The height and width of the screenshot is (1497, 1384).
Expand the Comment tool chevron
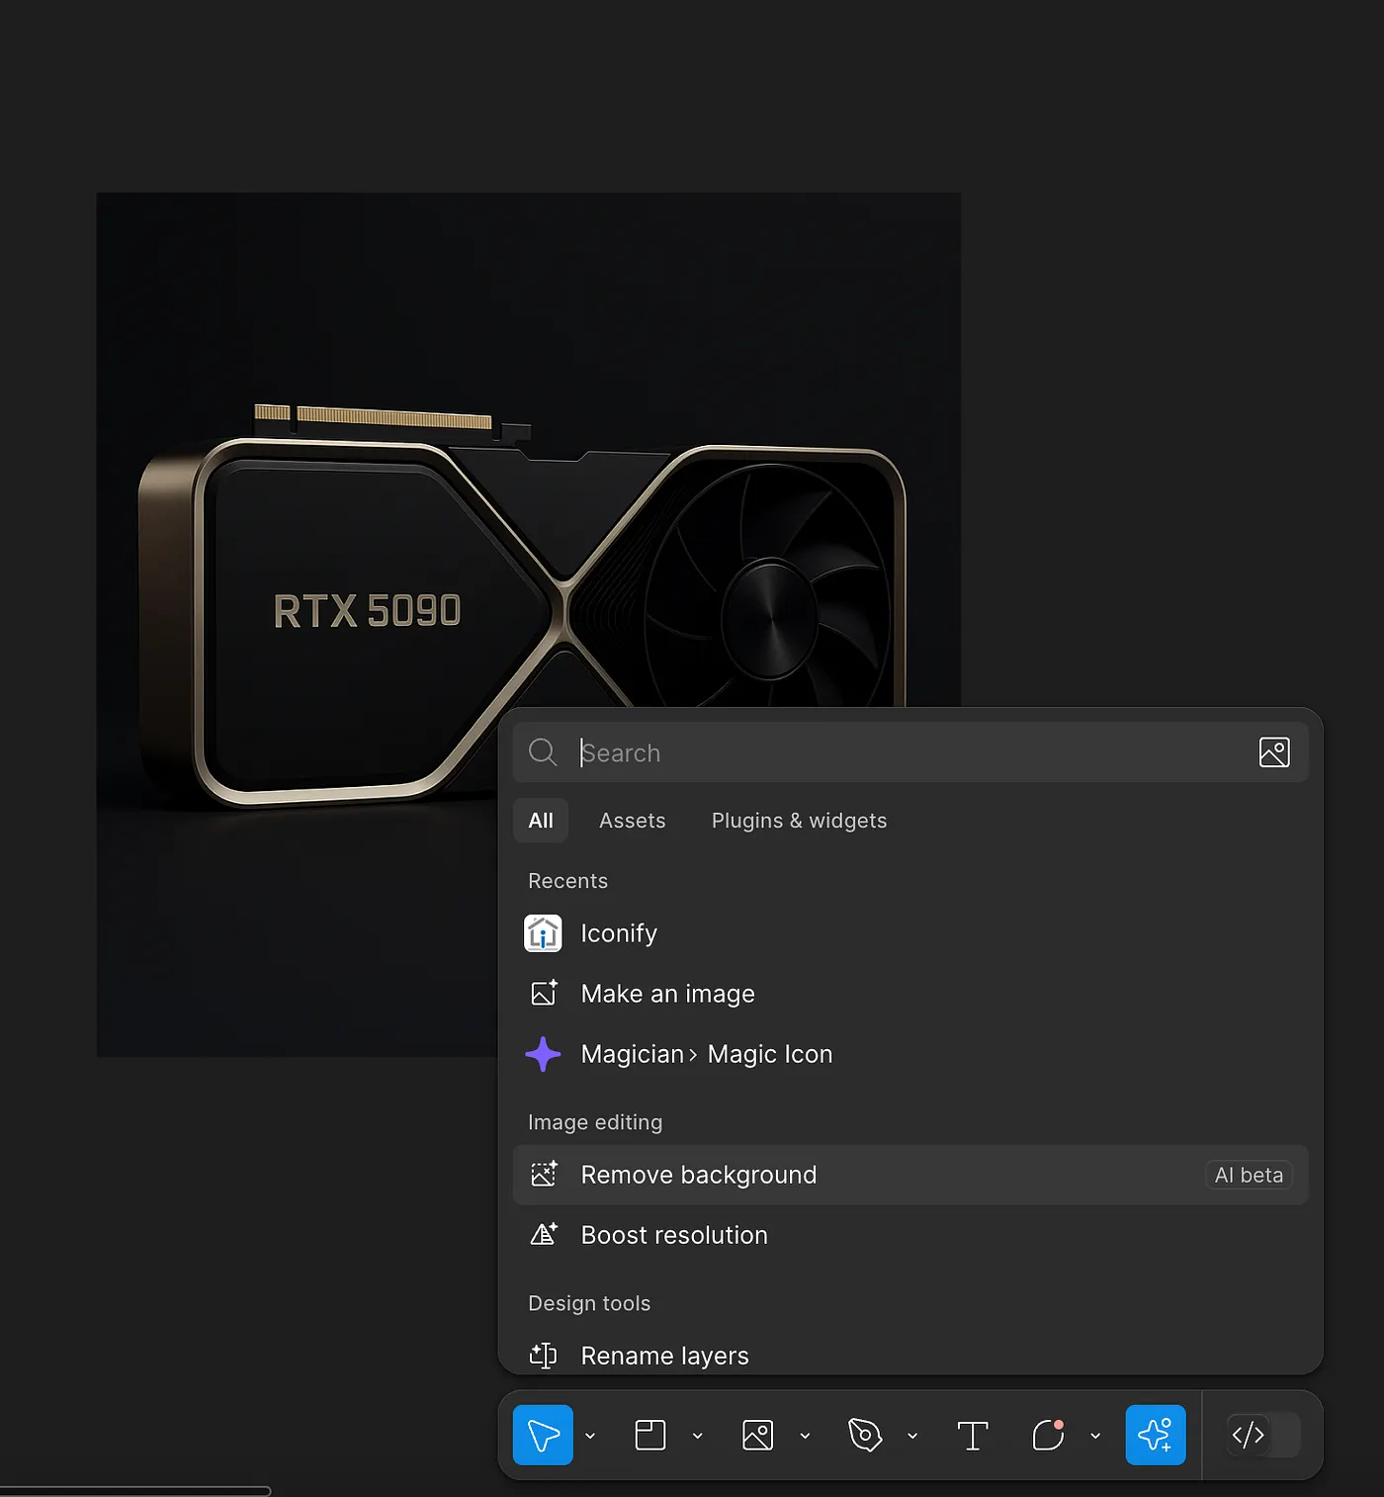click(x=1095, y=1435)
